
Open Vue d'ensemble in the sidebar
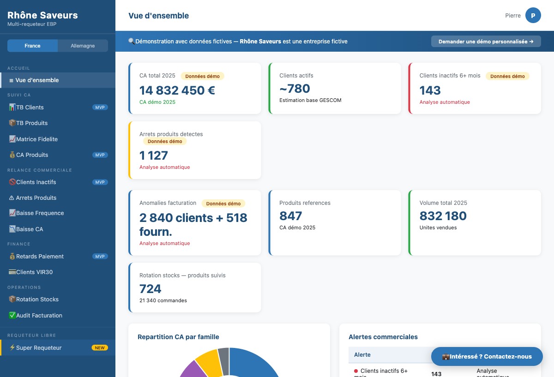pyautogui.click(x=58, y=80)
